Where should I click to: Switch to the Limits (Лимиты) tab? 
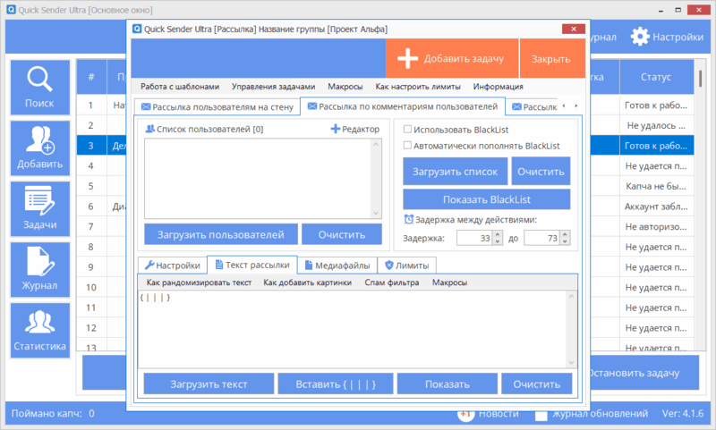pyautogui.click(x=406, y=266)
